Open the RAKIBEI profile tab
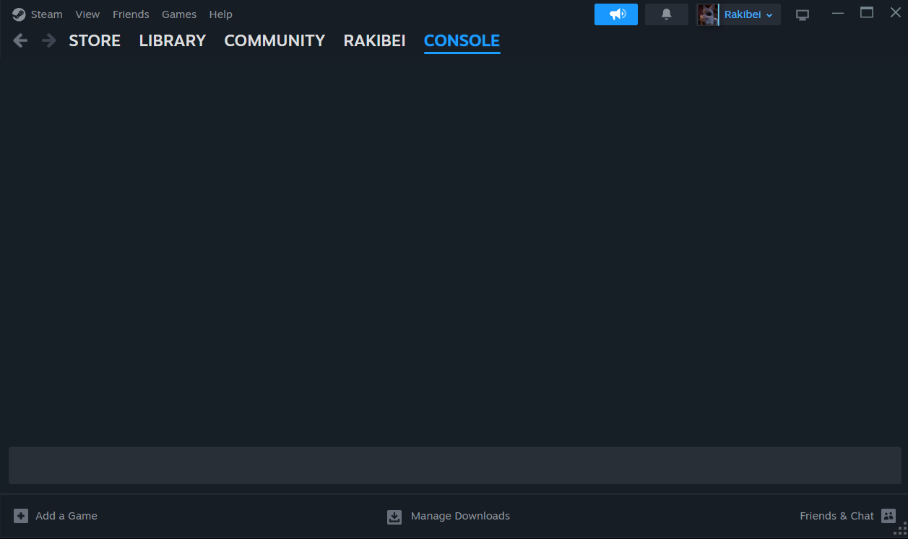Viewport: 908px width, 539px height. click(x=374, y=41)
